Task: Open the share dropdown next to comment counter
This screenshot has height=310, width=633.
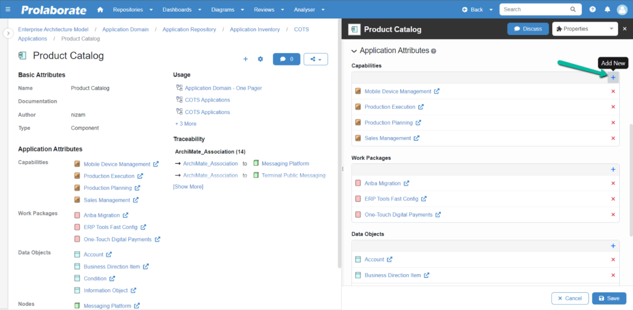Action: click(315, 59)
